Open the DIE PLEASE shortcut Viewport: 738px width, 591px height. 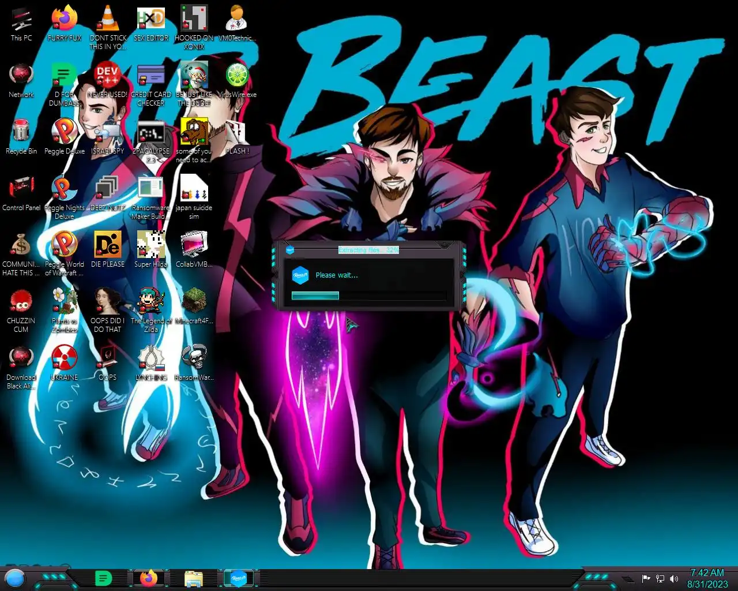coord(108,249)
